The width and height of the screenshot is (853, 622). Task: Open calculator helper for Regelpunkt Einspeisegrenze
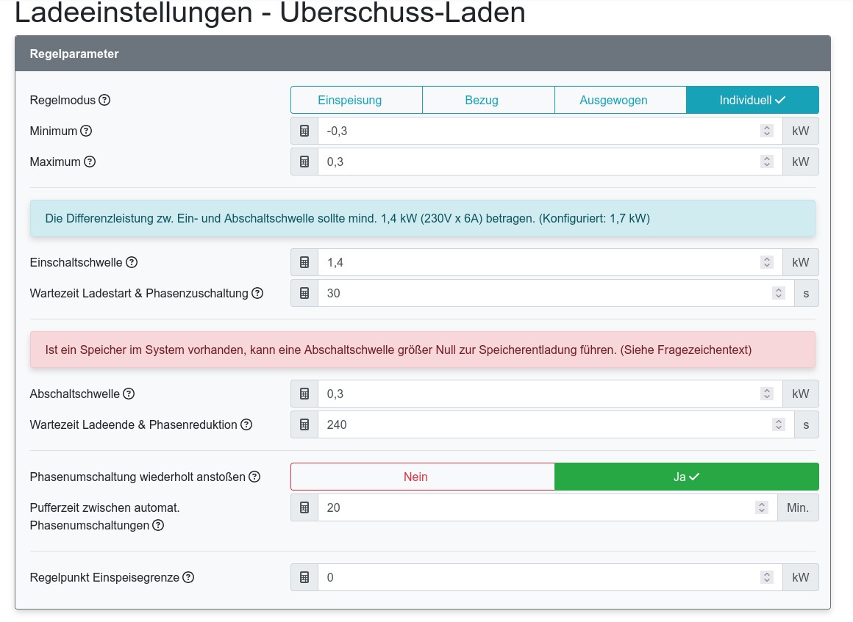[304, 577]
